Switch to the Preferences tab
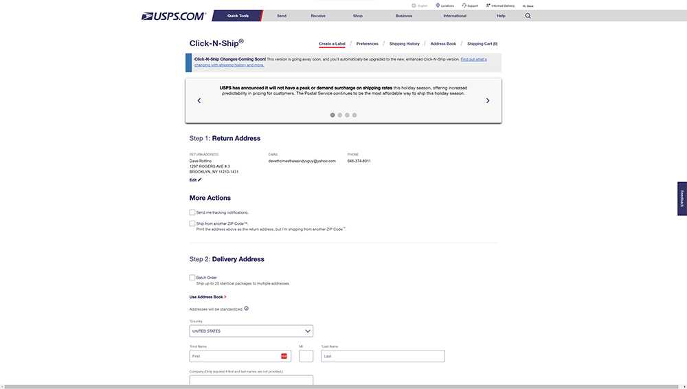The image size is (687, 389). [367, 44]
